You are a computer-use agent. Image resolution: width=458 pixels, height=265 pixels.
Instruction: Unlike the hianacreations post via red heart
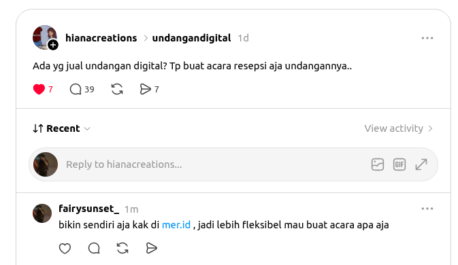(x=39, y=89)
